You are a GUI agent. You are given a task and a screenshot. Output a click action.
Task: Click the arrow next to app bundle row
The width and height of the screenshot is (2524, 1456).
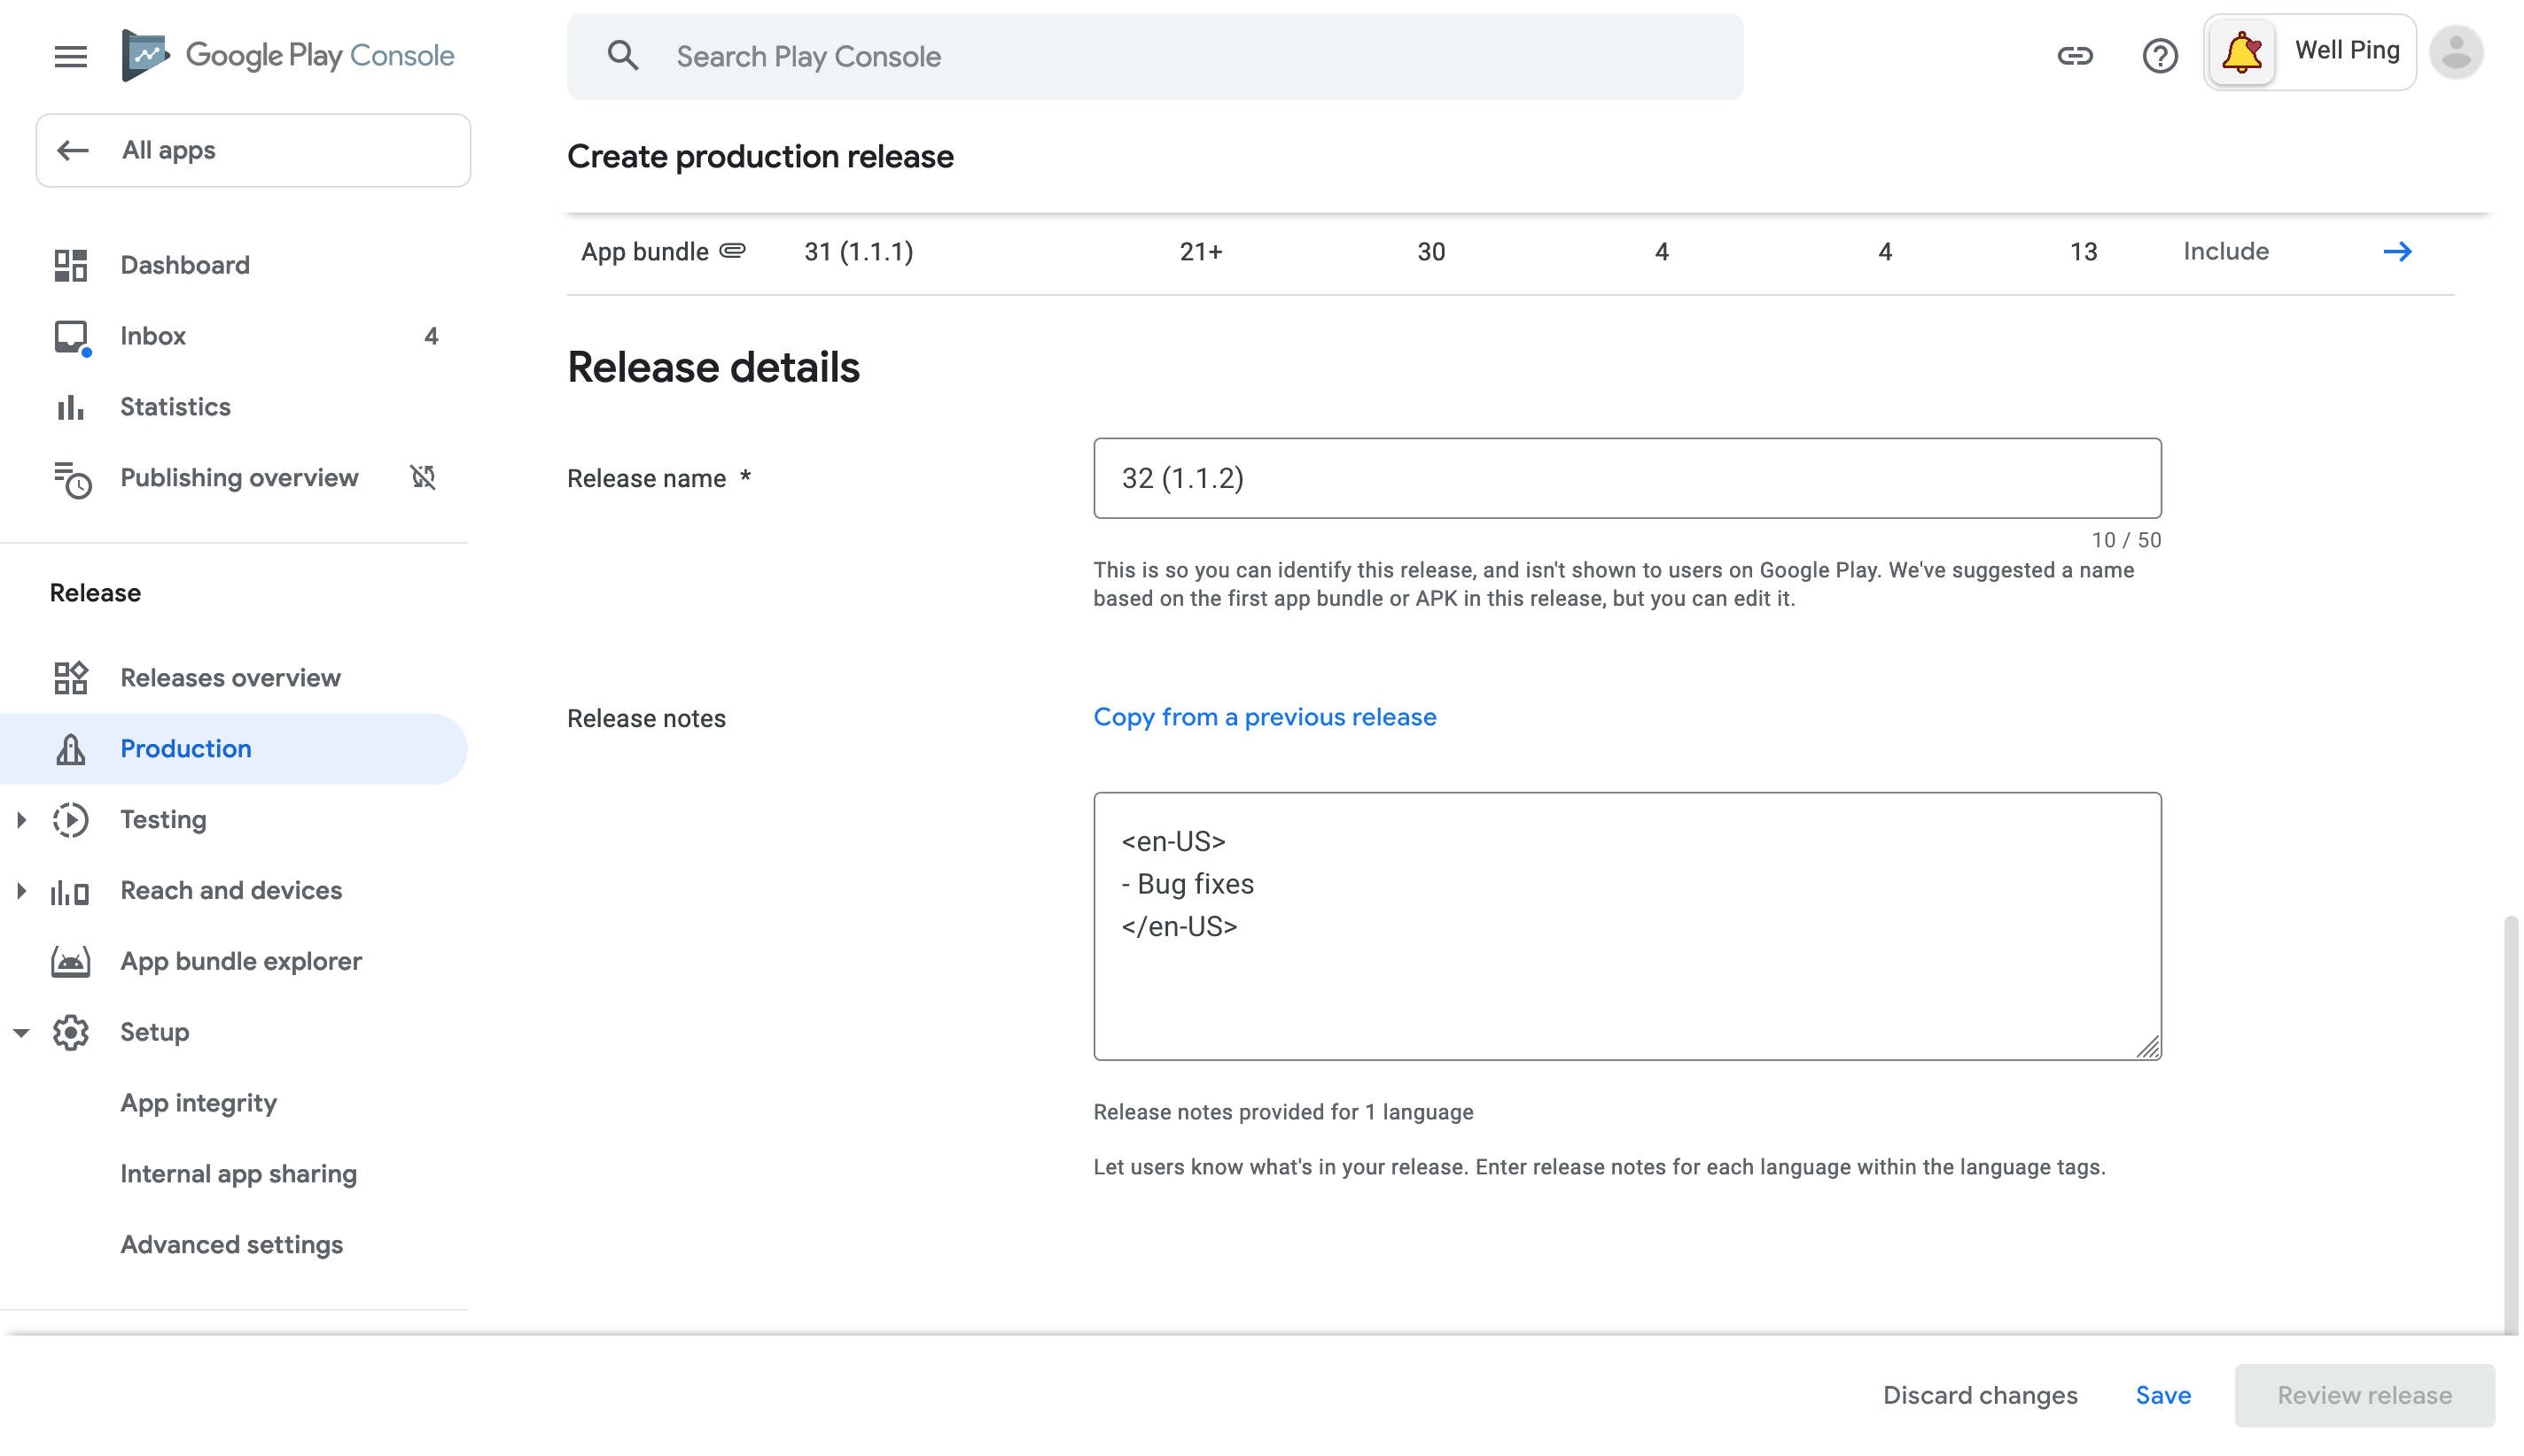[x=2397, y=252]
